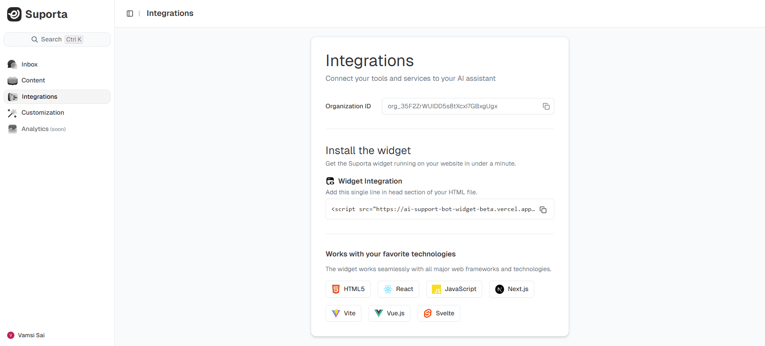Viewport: 765px width, 346px height.
Task: Click the Organization ID field
Action: [468, 106]
